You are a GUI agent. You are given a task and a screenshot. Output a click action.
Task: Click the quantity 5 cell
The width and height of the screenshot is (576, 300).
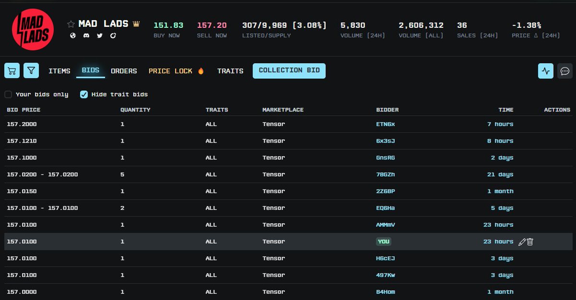click(122, 175)
